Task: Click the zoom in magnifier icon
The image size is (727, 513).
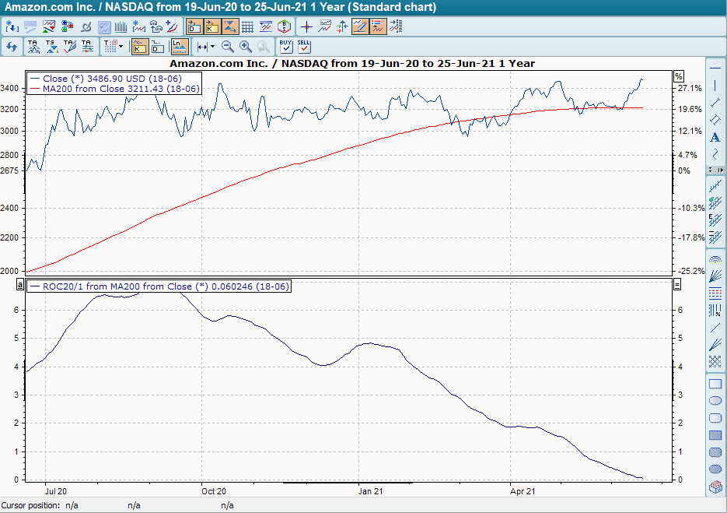Action: 245,47
